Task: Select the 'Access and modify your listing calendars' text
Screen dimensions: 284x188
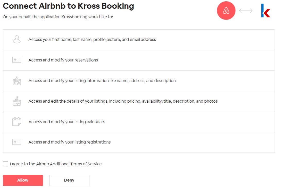Action: 67,122
